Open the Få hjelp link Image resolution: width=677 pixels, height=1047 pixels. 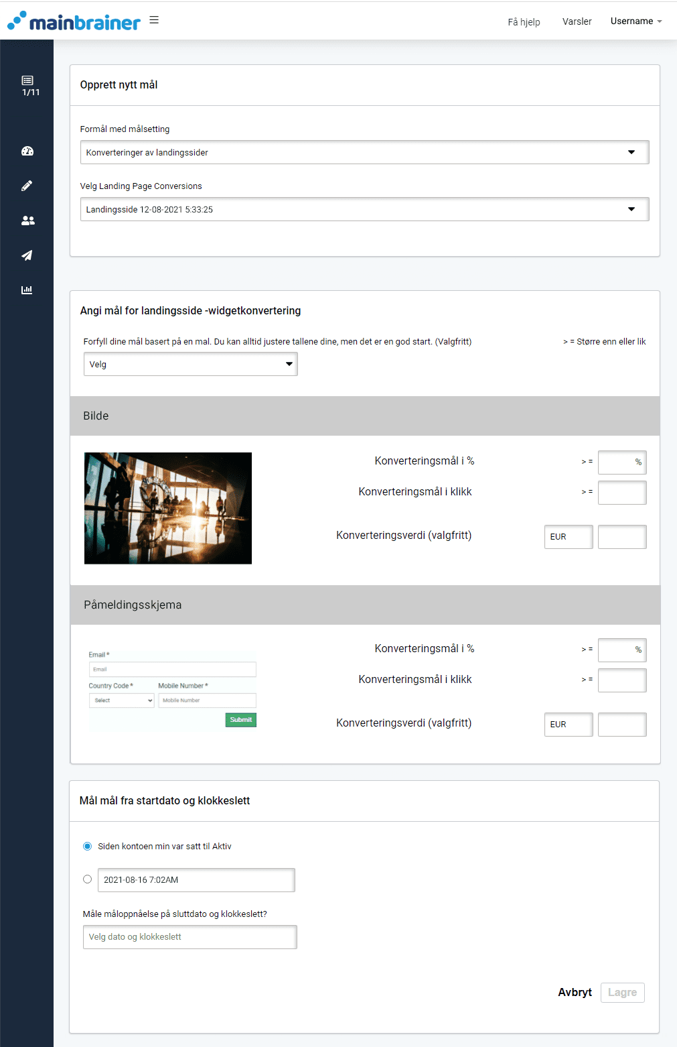pyautogui.click(x=523, y=22)
